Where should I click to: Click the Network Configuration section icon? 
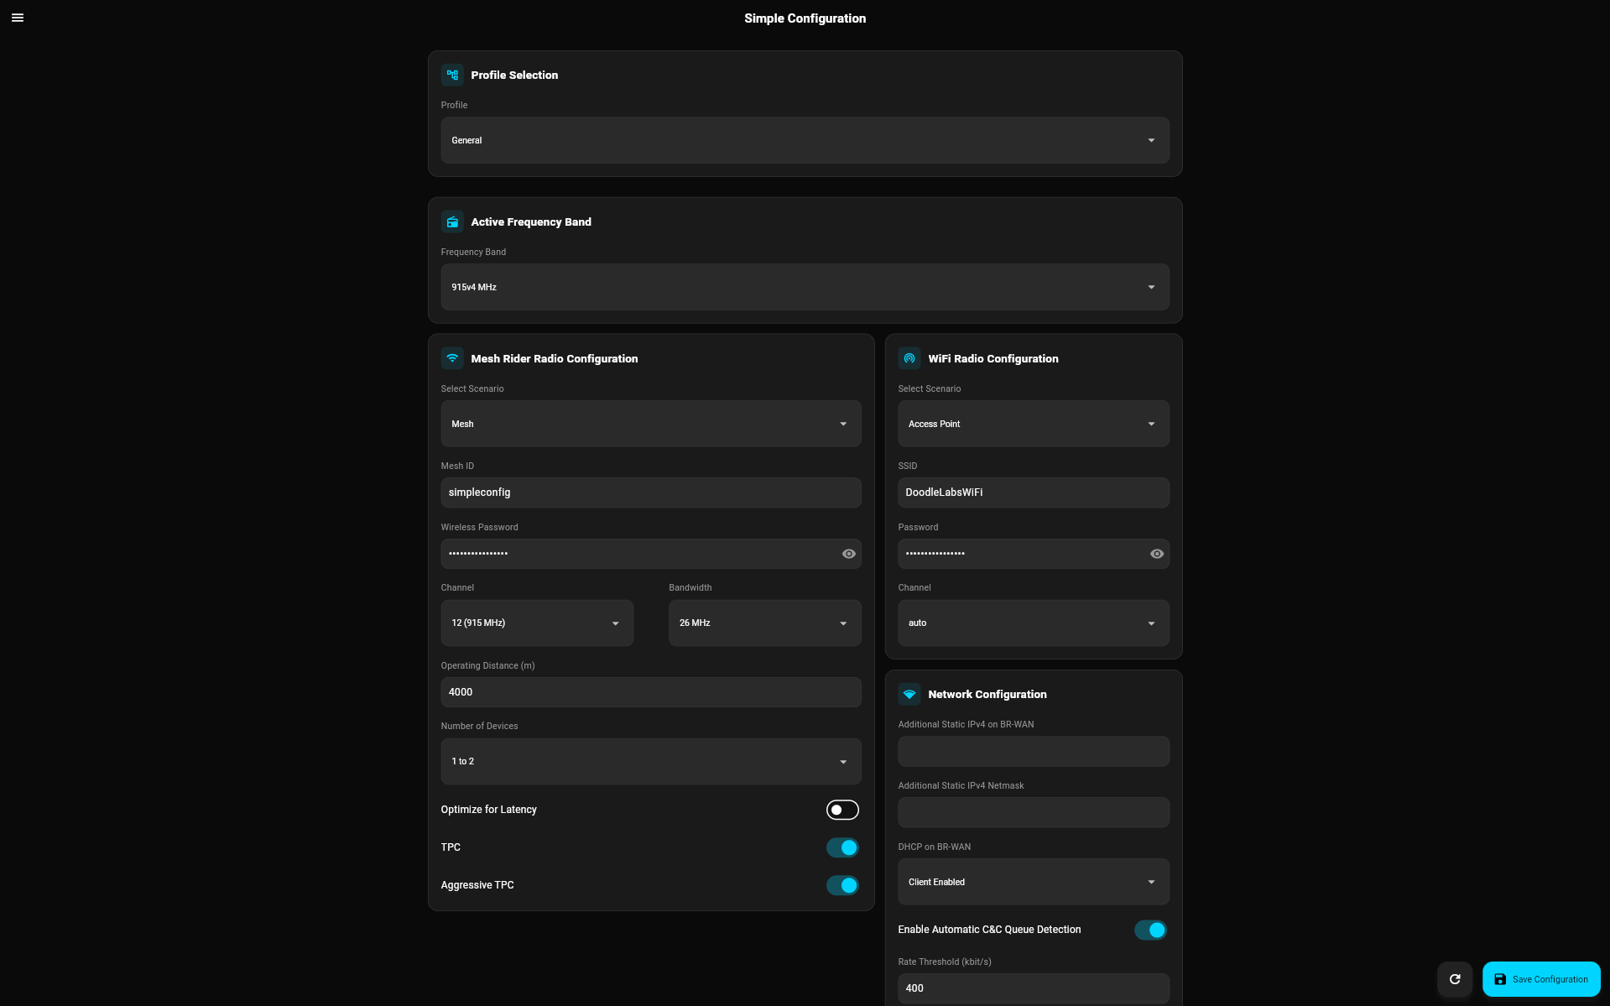(909, 694)
